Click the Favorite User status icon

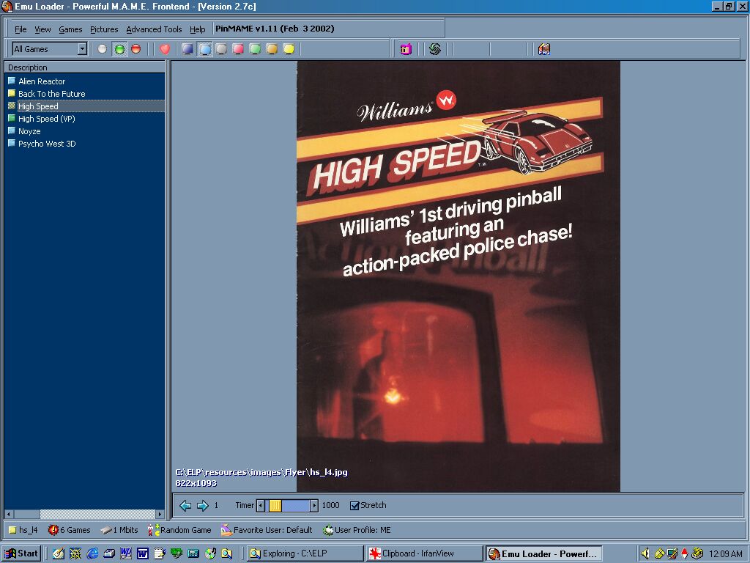click(x=226, y=530)
